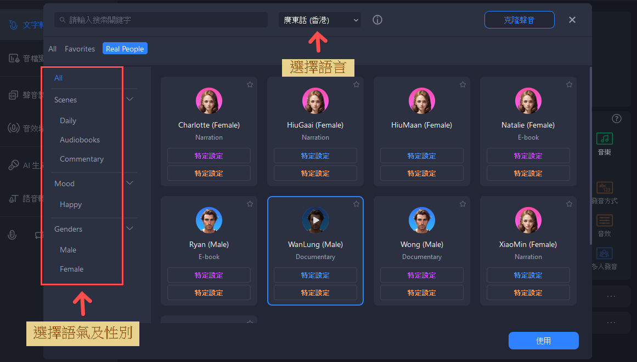Play the WanLung voice preview
This screenshot has height=362, width=637.
tap(315, 220)
